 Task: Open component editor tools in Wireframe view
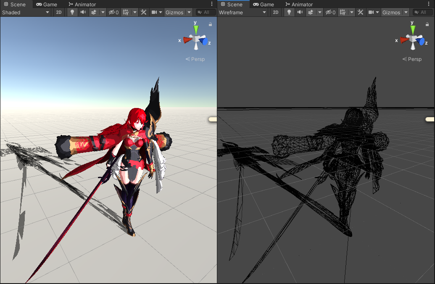tap(360, 12)
